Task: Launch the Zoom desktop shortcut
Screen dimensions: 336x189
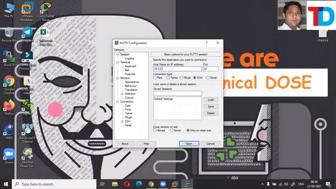Action: [x=9, y=156]
